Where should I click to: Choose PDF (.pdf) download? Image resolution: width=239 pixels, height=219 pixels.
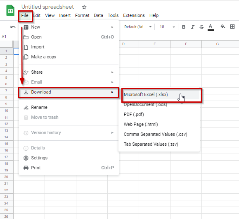pyautogui.click(x=159, y=114)
